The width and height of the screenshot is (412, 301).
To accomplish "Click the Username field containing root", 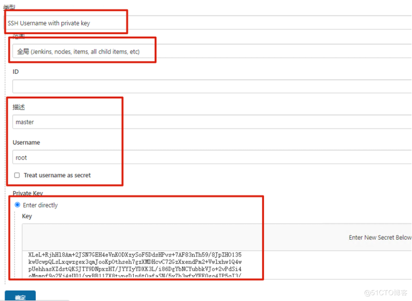I will (212, 157).
